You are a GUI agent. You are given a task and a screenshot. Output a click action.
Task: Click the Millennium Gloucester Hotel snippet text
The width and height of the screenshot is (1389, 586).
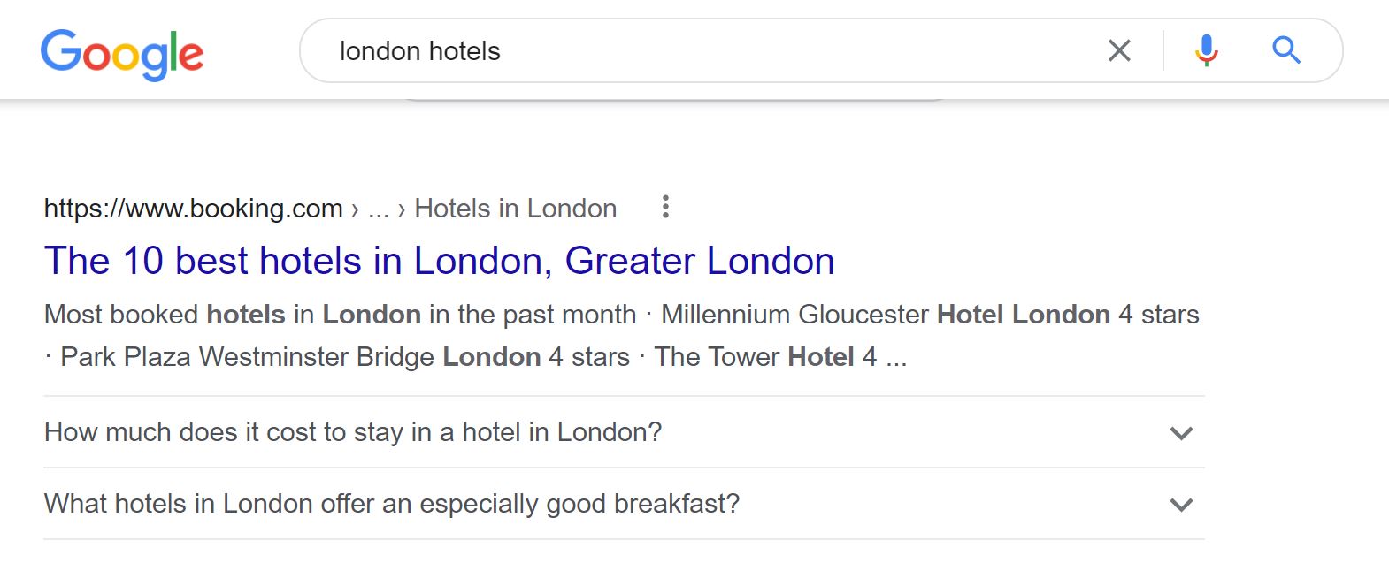click(x=885, y=314)
